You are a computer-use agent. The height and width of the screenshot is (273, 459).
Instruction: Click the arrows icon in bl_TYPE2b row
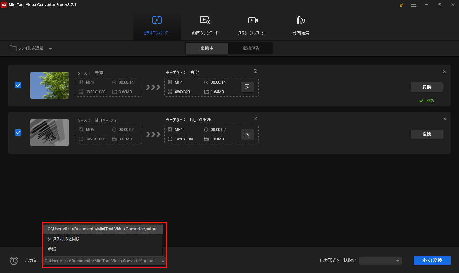[x=153, y=134]
